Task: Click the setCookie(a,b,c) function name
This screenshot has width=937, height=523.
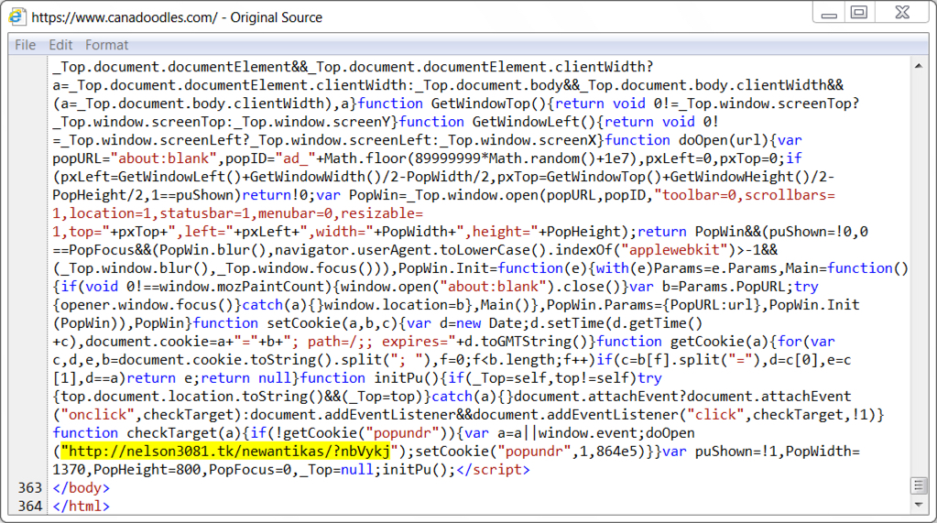Action: [332, 323]
